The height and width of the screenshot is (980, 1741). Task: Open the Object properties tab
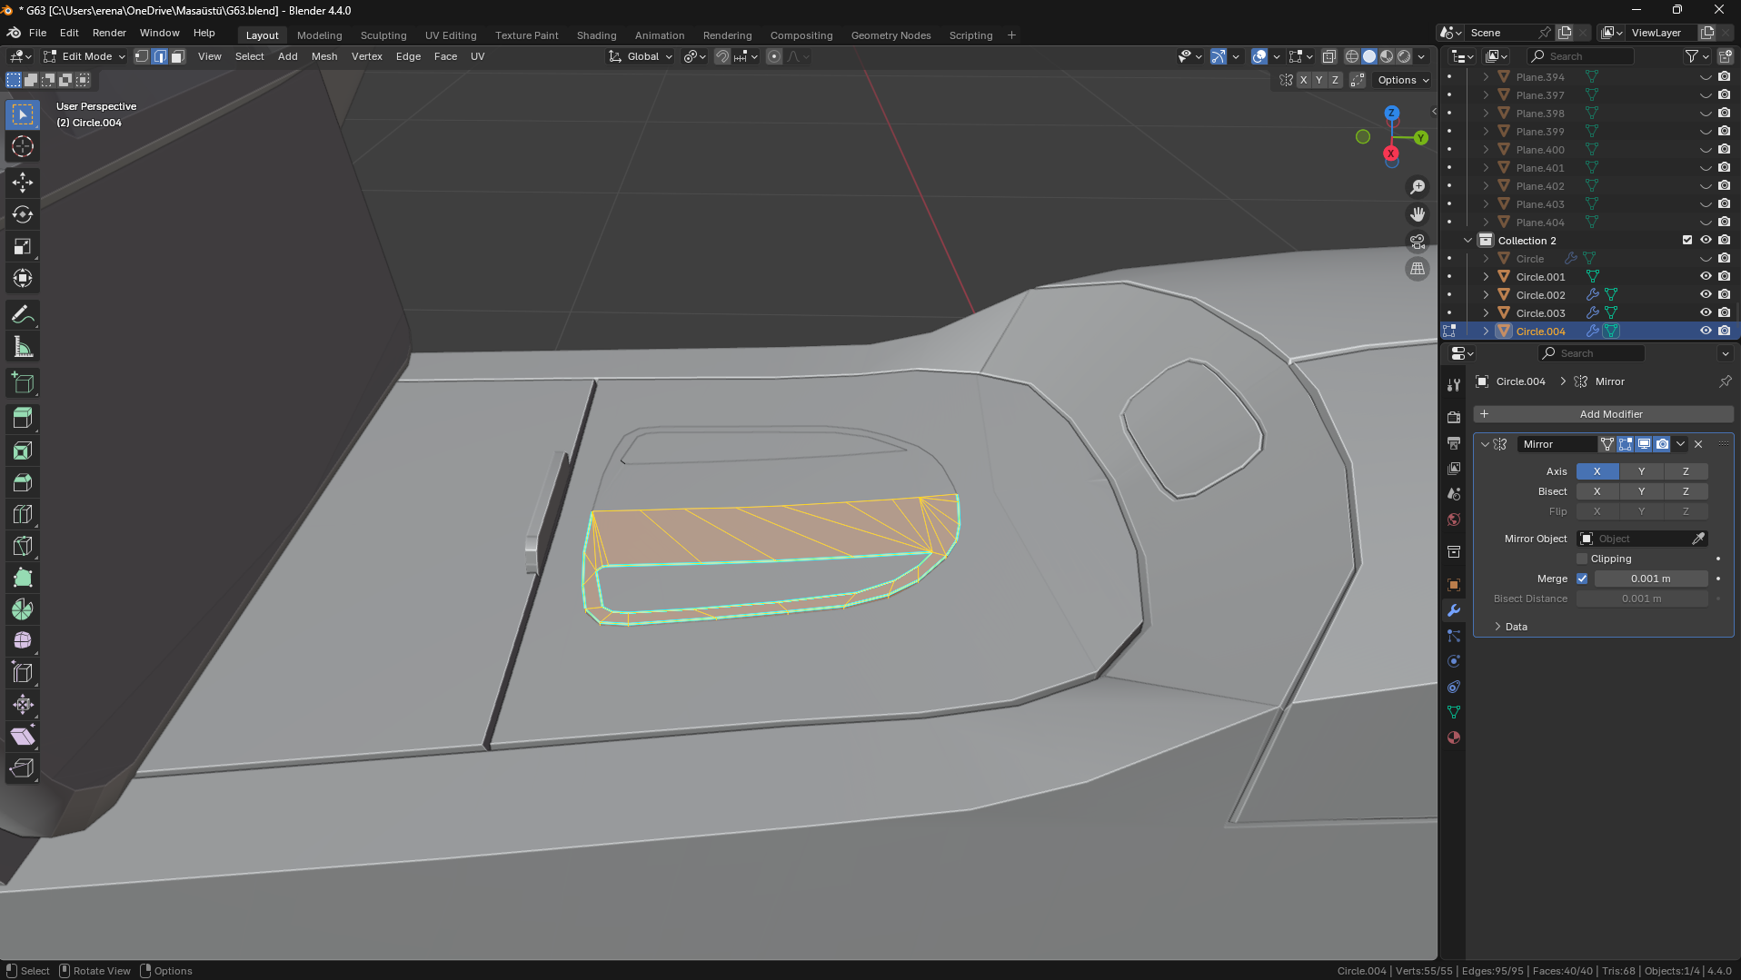pyautogui.click(x=1454, y=585)
